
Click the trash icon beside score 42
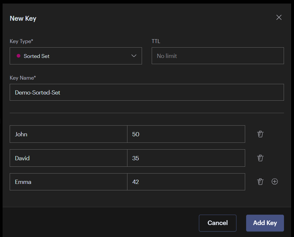tap(260, 182)
